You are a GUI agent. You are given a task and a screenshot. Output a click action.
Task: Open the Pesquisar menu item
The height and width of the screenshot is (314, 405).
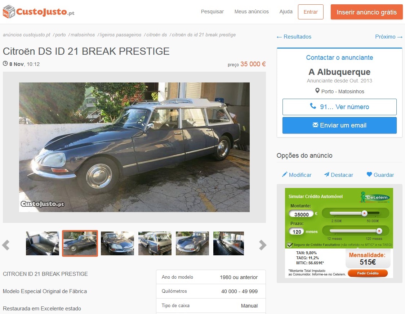(x=212, y=12)
